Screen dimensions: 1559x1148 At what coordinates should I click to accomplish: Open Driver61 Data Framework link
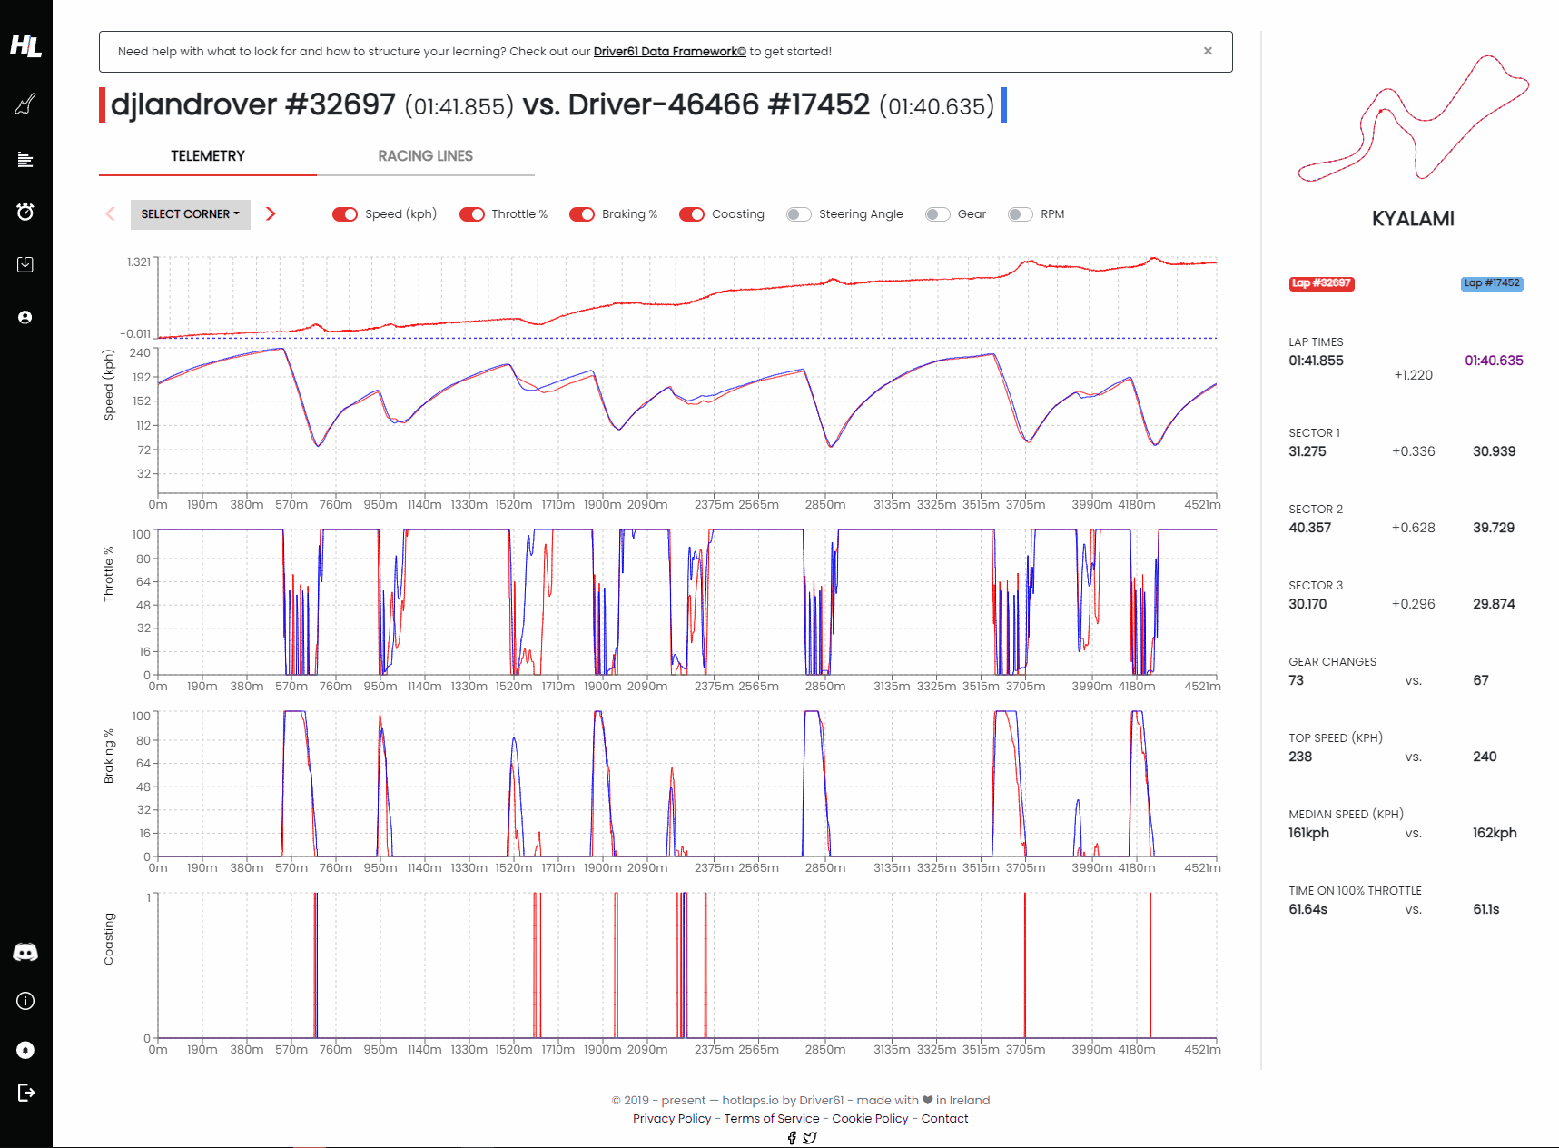tap(670, 52)
